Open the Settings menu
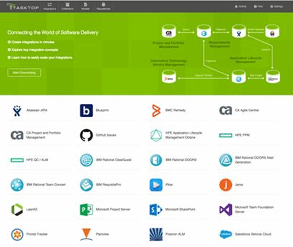The image size is (293, 247). (x=277, y=6)
